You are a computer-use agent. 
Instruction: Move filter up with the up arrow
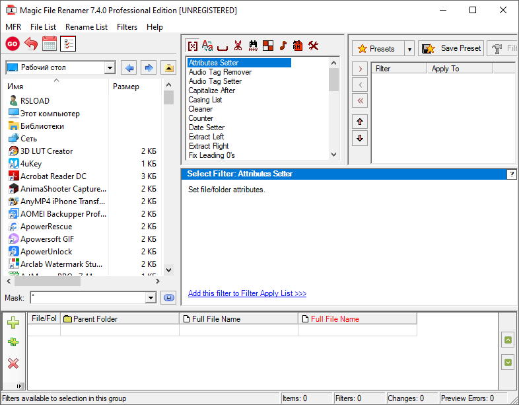(360, 122)
